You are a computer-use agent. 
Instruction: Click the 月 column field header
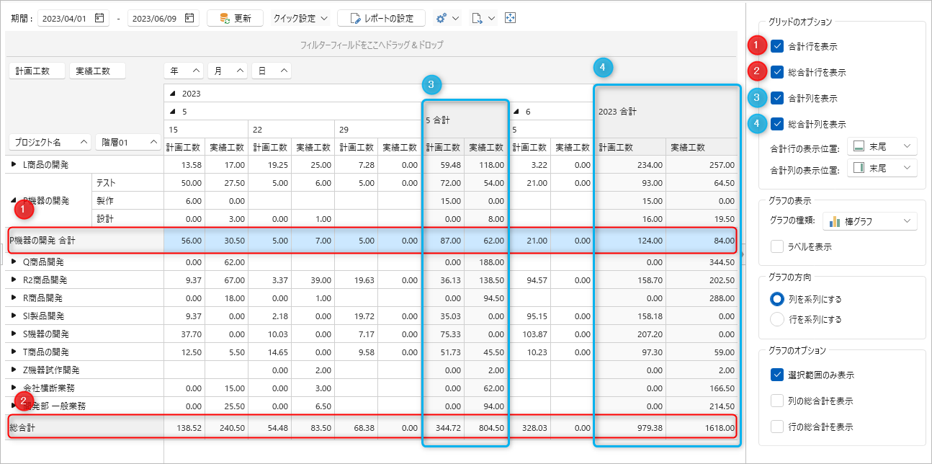point(227,71)
